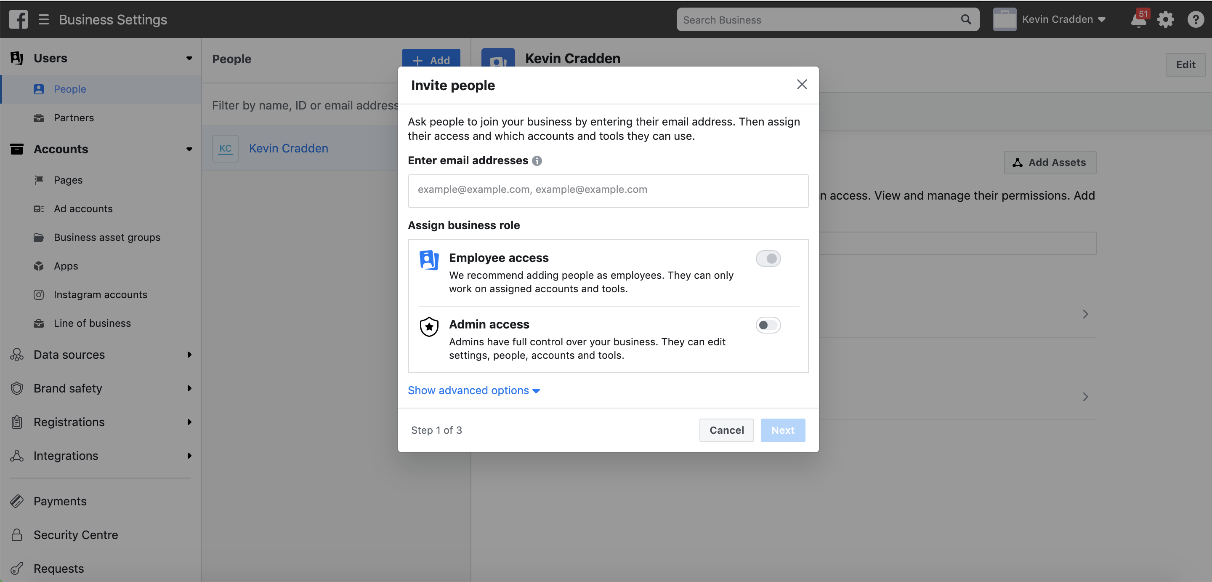Click the filter by name field

click(x=305, y=105)
